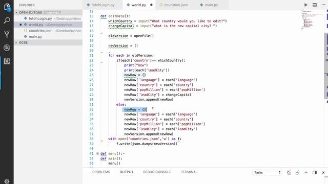The image size is (328, 184).
Task: Open the Extensions view in activity bar
Action: (x=7, y=61)
